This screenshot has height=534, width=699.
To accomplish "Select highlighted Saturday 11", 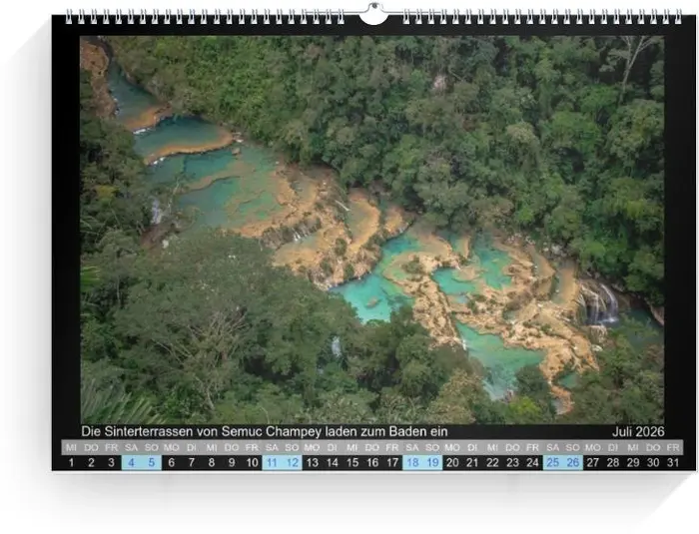I will pyautogui.click(x=272, y=462).
